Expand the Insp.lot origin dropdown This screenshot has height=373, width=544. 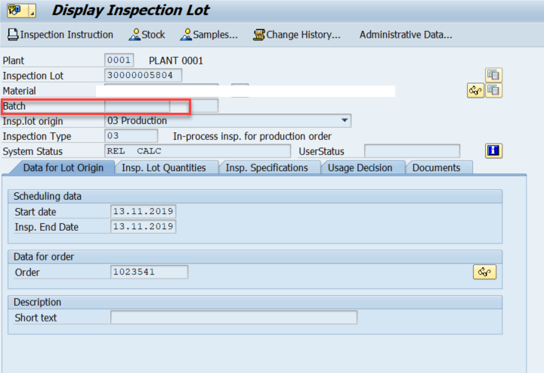pyautogui.click(x=345, y=120)
